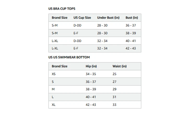
Task: Select waist value 33
Action: (x=114, y=105)
